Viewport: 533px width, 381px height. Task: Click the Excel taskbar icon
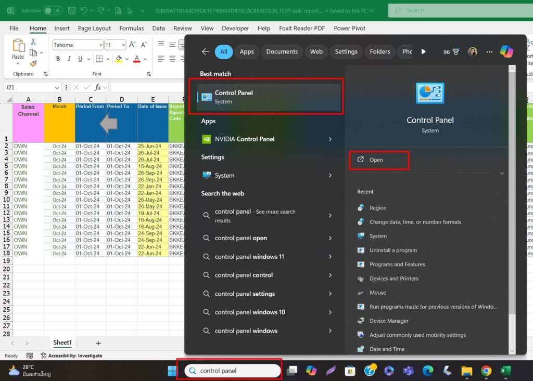505,371
